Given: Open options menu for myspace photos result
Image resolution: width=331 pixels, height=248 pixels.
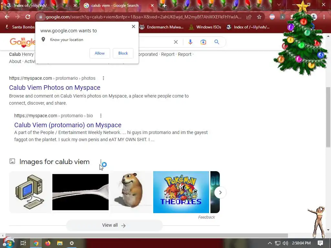Looking at the screenshot, I should tap(103, 78).
